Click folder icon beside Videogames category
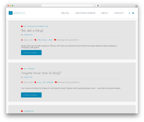The width and height of the screenshot is (144, 122). [x=22, y=111]
